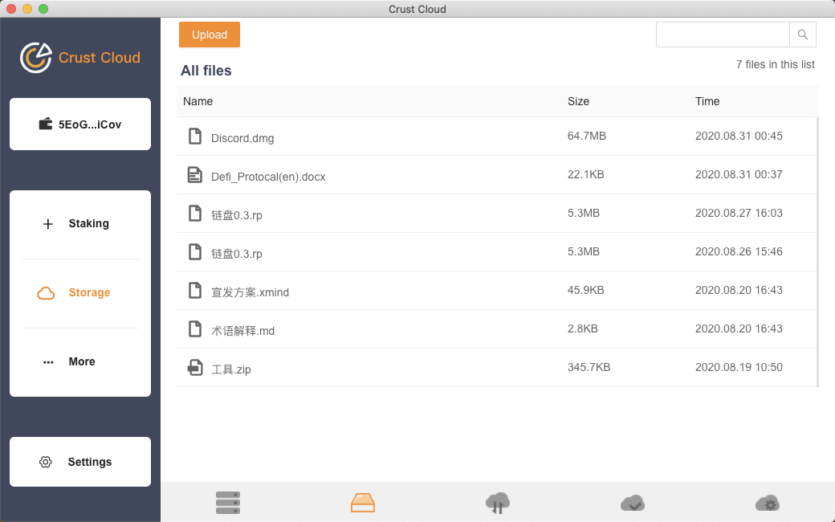Click the magnifier search icon
The height and width of the screenshot is (522, 835).
pyautogui.click(x=803, y=35)
